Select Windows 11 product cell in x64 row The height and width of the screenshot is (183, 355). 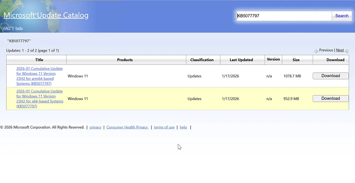pyautogui.click(x=78, y=99)
